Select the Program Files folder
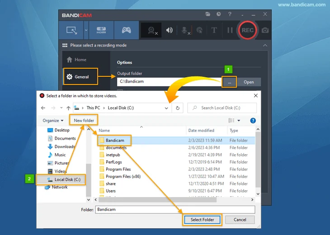The height and width of the screenshot is (235, 330). [x=118, y=169]
